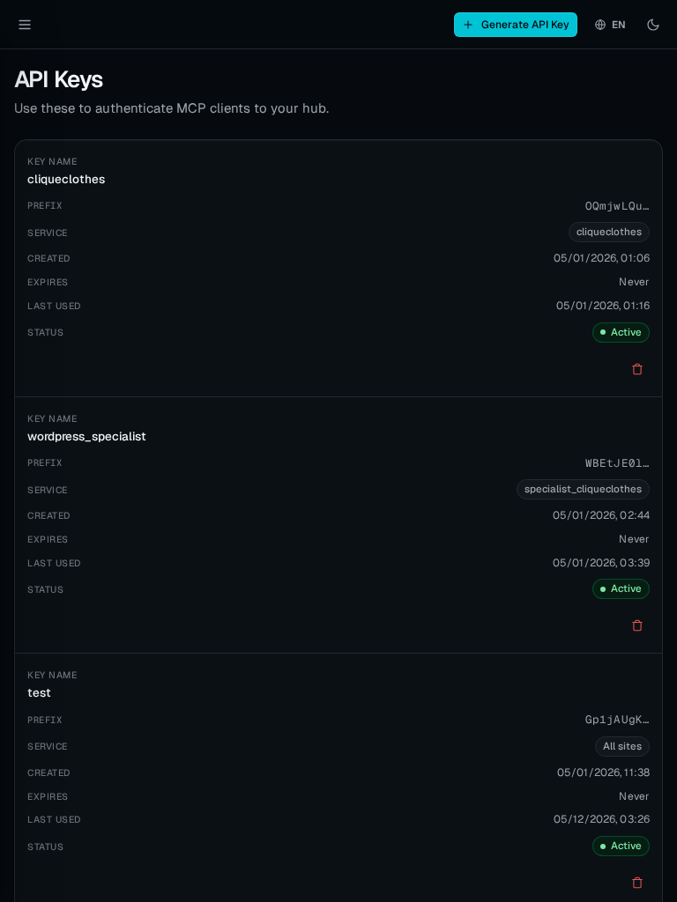
Task: Click the API Keys page heading
Action: [58, 79]
